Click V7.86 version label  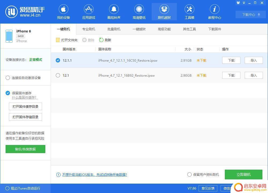pyautogui.click(x=192, y=188)
